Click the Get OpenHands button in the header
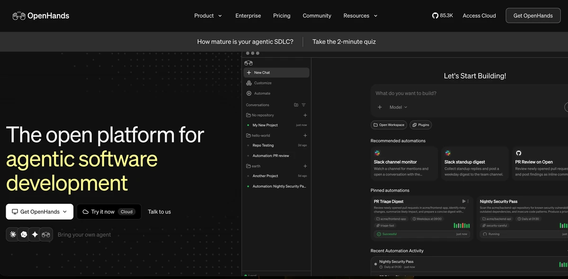The width and height of the screenshot is (568, 279). pyautogui.click(x=533, y=16)
